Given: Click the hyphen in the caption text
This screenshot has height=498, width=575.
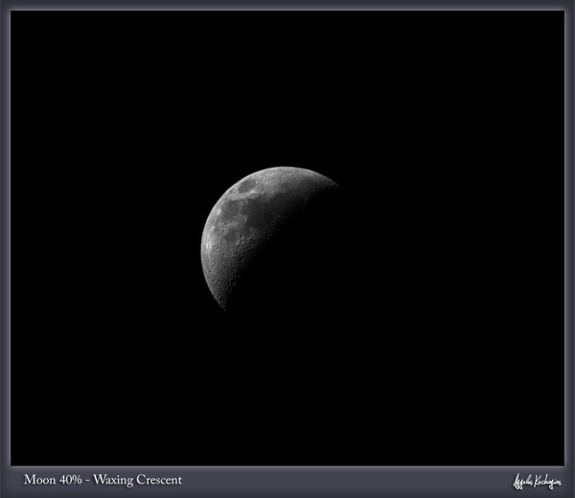Looking at the screenshot, I should tap(88, 480).
